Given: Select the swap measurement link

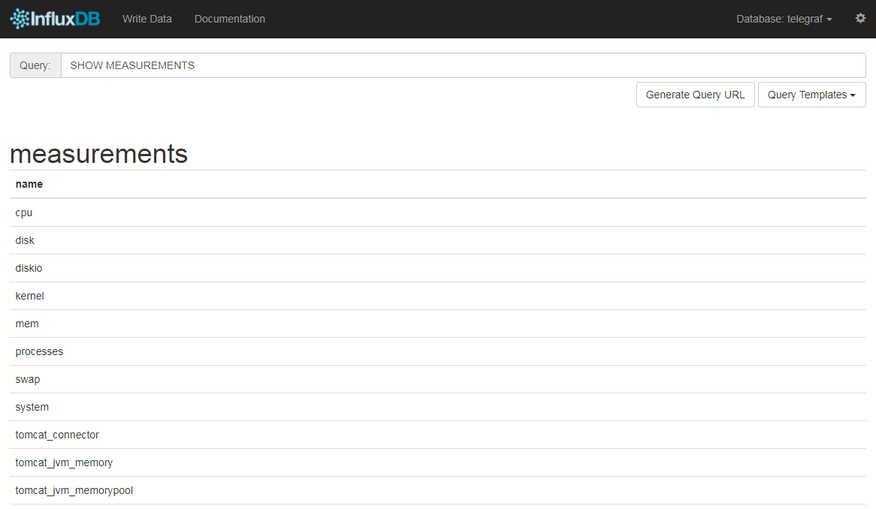Looking at the screenshot, I should pyautogui.click(x=28, y=379).
